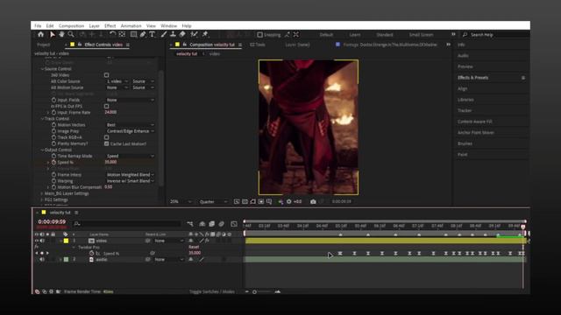Mute the audio layer's speaker toggle

(42, 260)
